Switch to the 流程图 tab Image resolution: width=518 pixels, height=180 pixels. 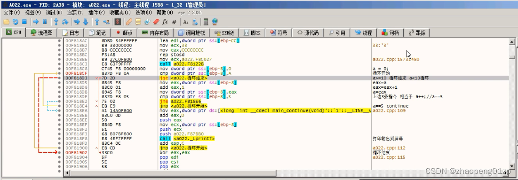pyautogui.click(x=41, y=33)
